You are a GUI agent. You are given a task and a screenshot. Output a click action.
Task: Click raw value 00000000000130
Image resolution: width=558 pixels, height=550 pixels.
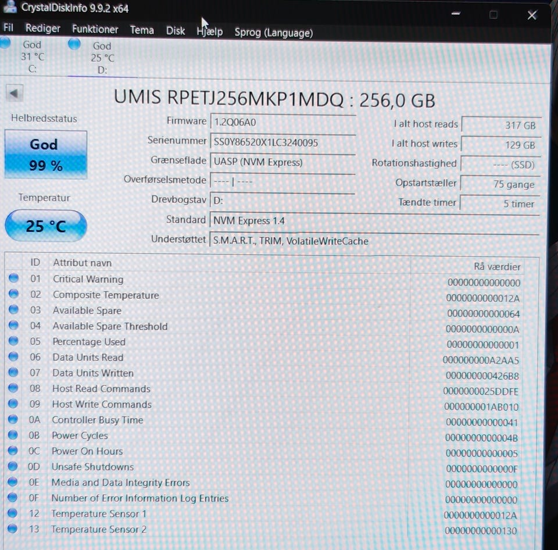pos(481,531)
